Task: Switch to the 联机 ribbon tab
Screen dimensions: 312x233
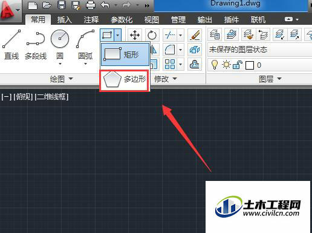Action: click(x=258, y=20)
